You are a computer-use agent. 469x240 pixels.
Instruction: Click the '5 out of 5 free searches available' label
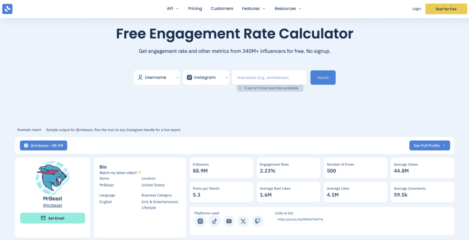[x=270, y=88]
